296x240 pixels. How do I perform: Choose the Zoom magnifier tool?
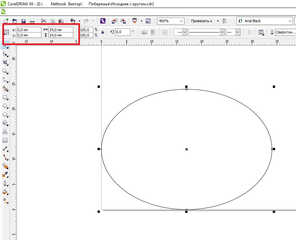tap(5, 71)
